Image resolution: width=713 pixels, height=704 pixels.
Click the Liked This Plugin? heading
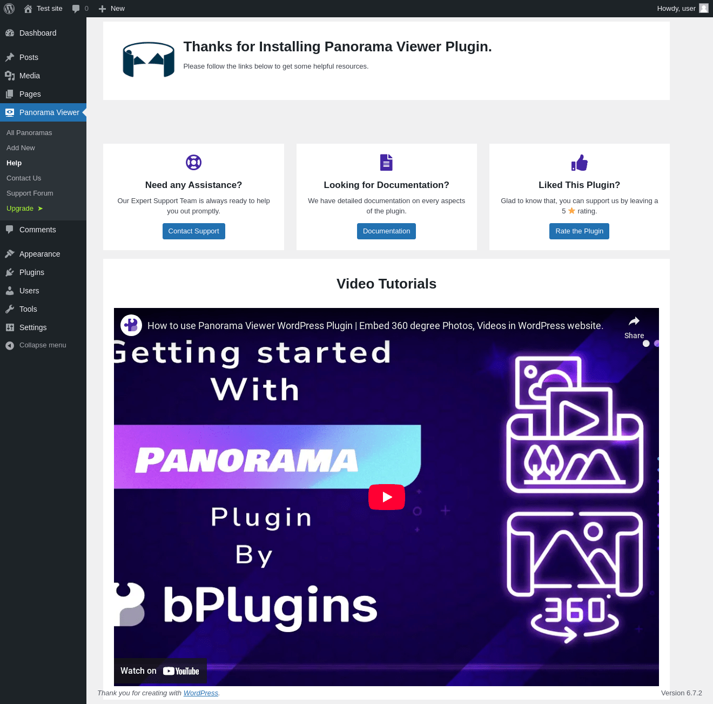pyautogui.click(x=579, y=185)
